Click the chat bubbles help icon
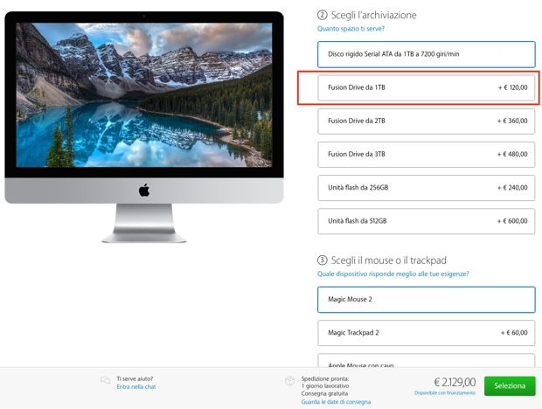The image size is (542, 409). tap(105, 380)
